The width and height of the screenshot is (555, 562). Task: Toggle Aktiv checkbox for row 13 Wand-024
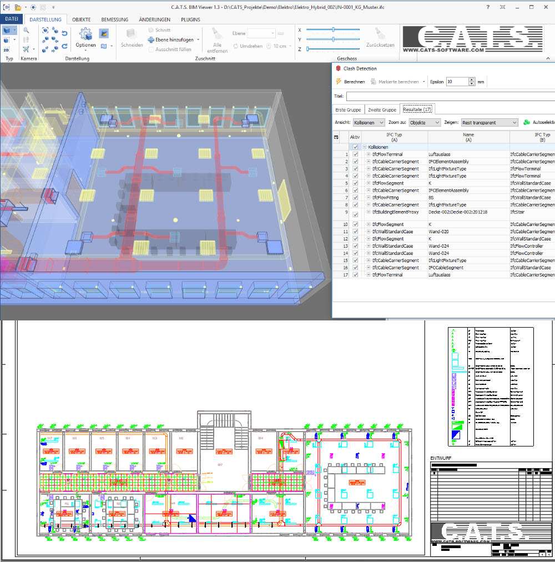click(355, 246)
